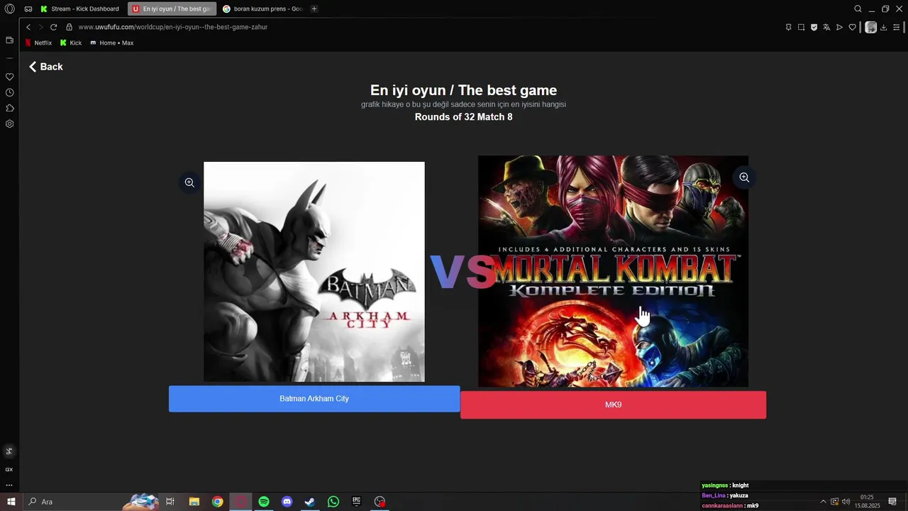This screenshot has width=908, height=511.
Task: Open Epic Games Launcher from taskbar
Action: (357, 502)
